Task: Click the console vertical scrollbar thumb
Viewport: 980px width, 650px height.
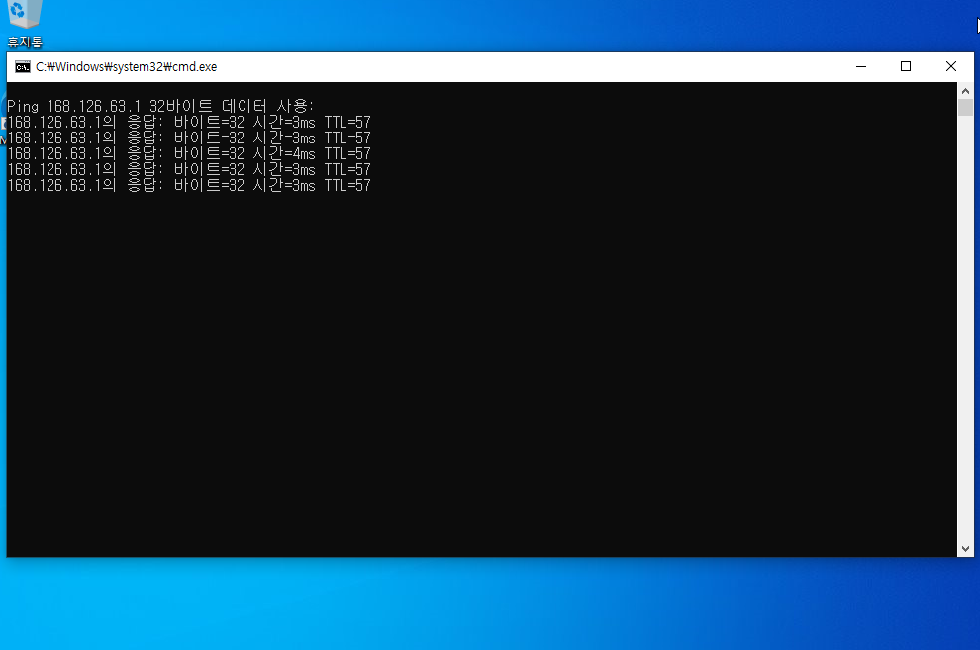Action: tap(965, 108)
